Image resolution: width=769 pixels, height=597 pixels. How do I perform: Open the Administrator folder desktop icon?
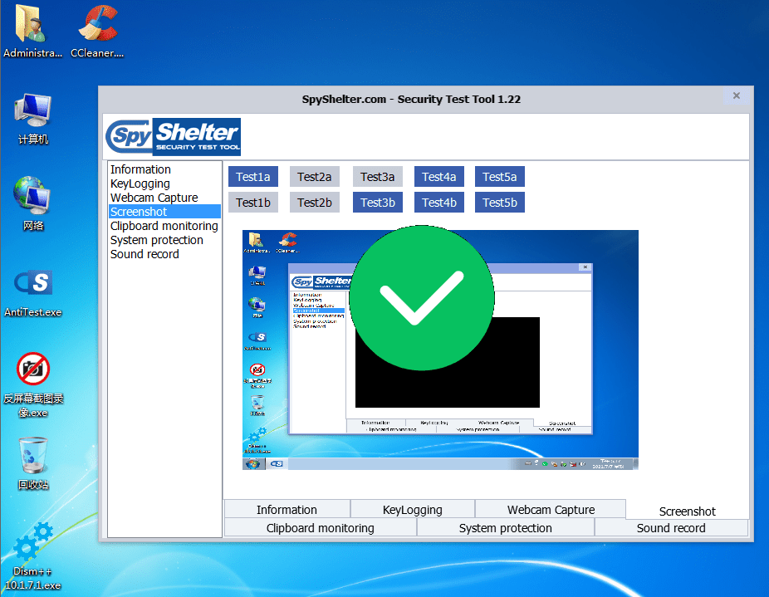tap(32, 31)
